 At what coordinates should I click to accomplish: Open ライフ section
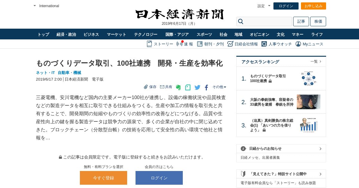point(317,34)
